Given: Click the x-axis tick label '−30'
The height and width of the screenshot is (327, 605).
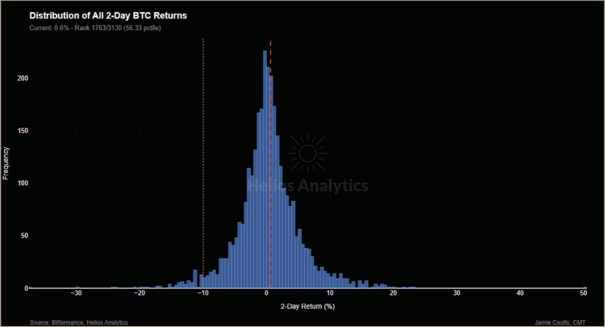Looking at the screenshot, I should click(x=76, y=293).
